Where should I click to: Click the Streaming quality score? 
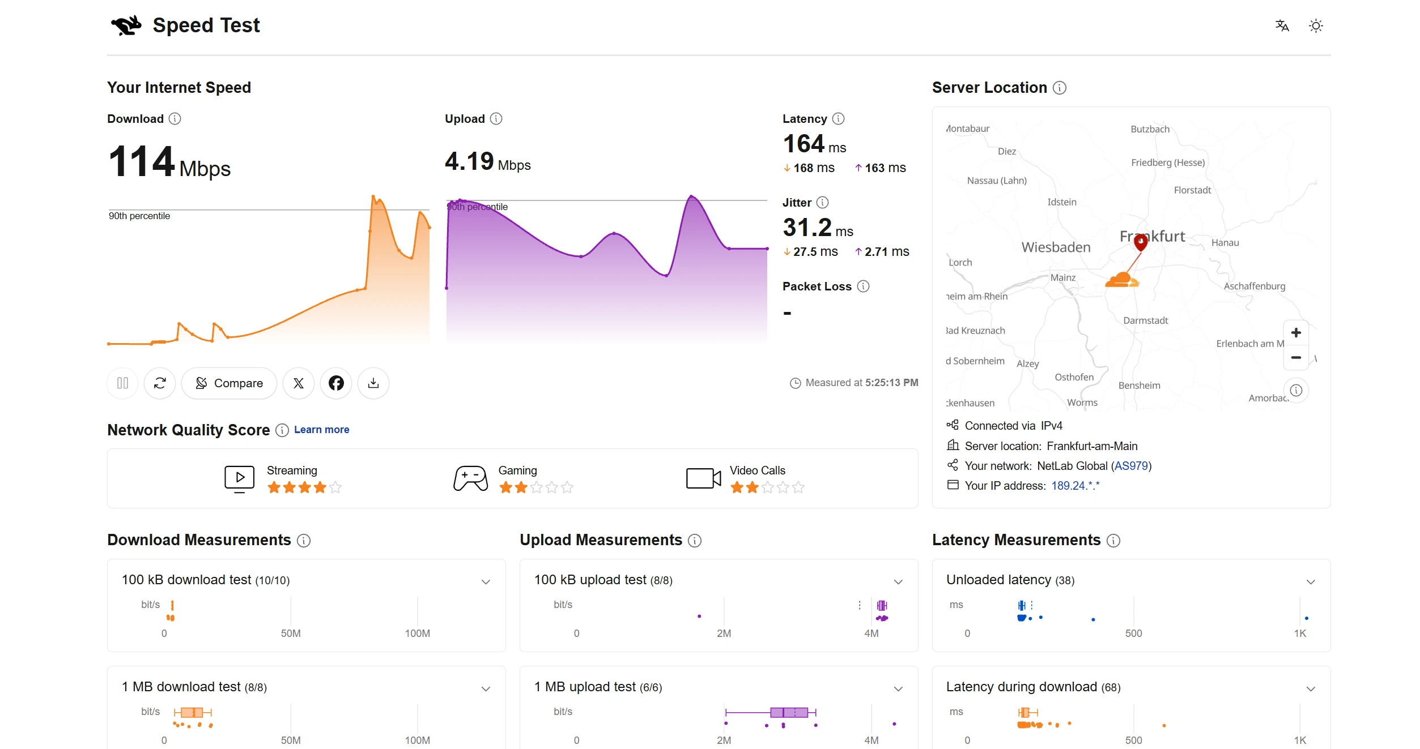click(283, 479)
